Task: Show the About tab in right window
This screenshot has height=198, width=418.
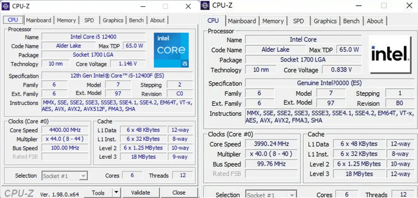Action: [374, 21]
